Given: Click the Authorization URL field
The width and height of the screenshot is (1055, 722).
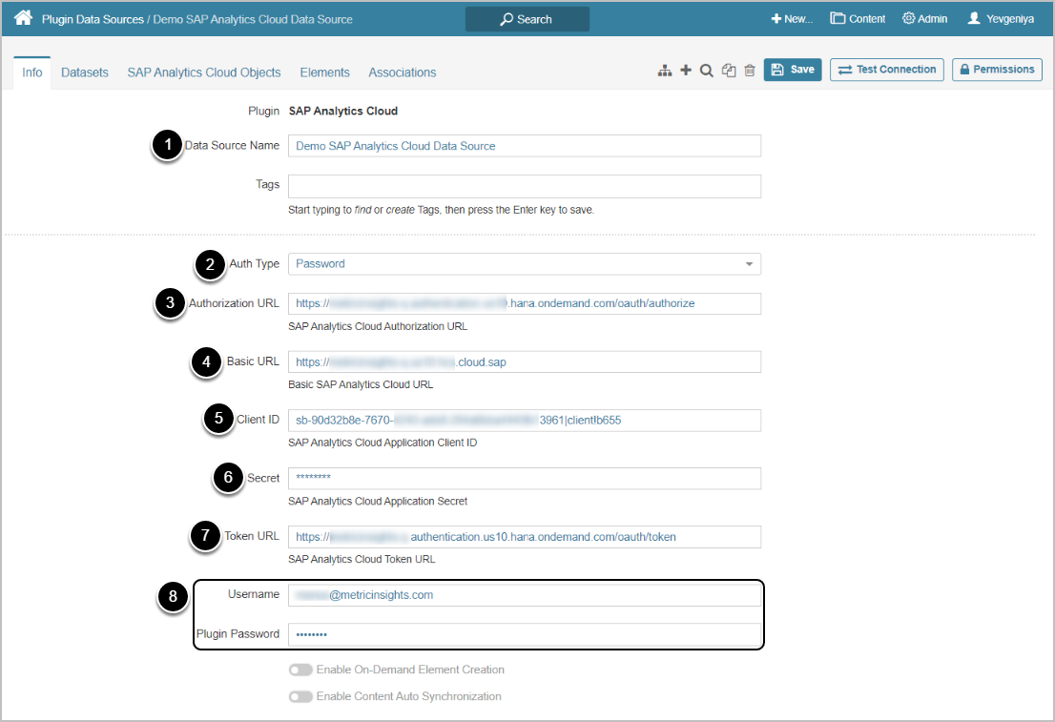Looking at the screenshot, I should click(524, 303).
